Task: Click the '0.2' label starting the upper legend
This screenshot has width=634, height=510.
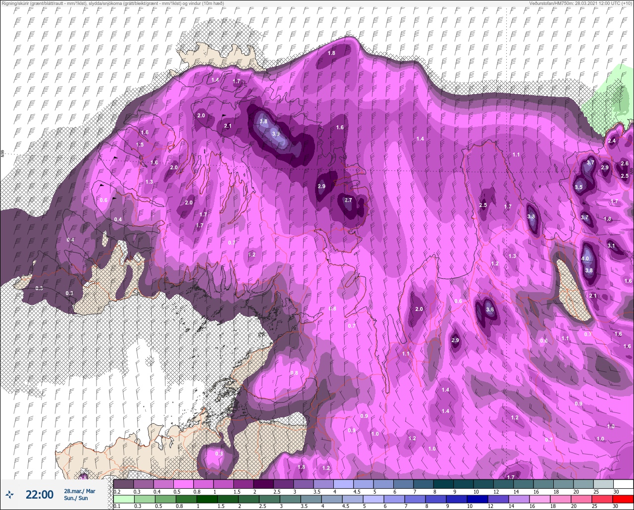Action: [117, 491]
